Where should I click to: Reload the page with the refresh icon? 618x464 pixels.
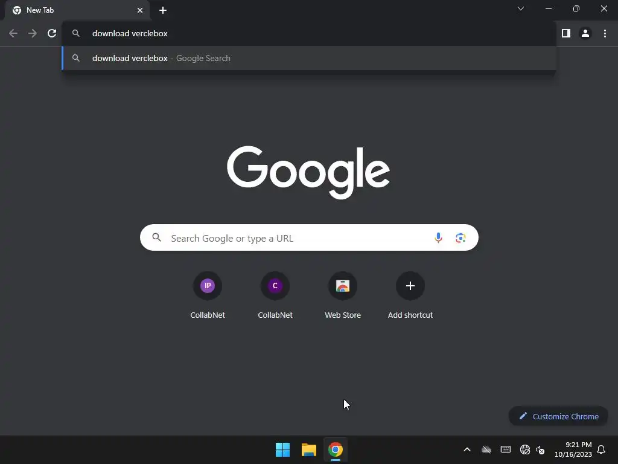pos(52,34)
